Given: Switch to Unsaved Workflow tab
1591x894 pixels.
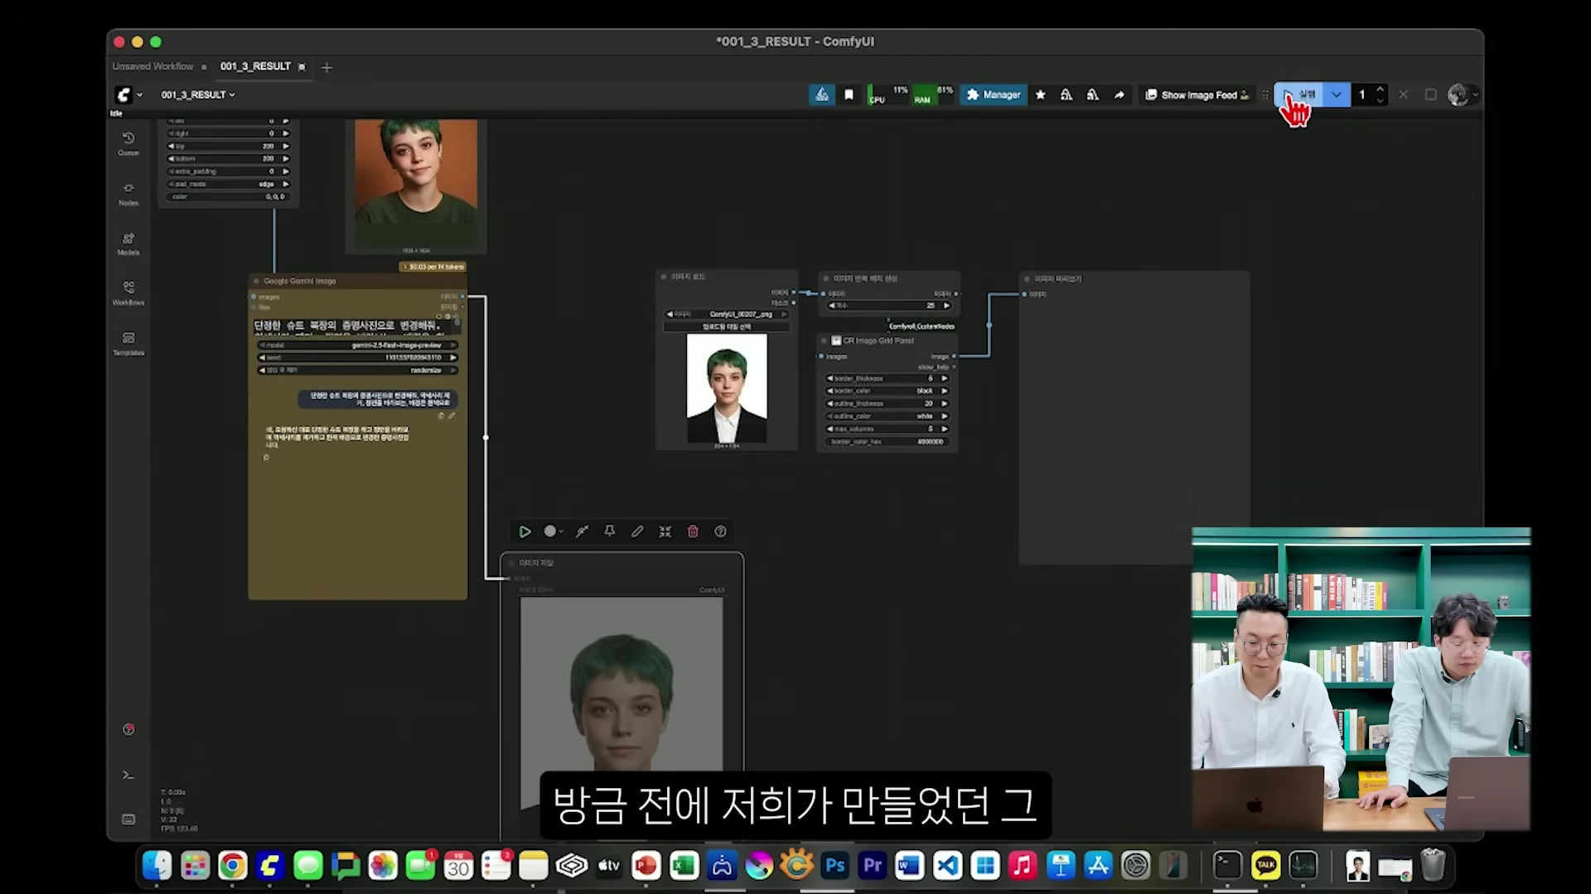Looking at the screenshot, I should [x=152, y=66].
